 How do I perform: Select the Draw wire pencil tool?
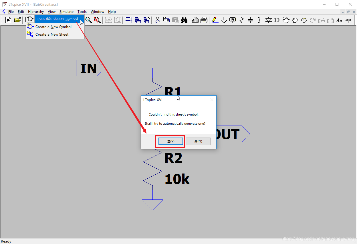215,20
